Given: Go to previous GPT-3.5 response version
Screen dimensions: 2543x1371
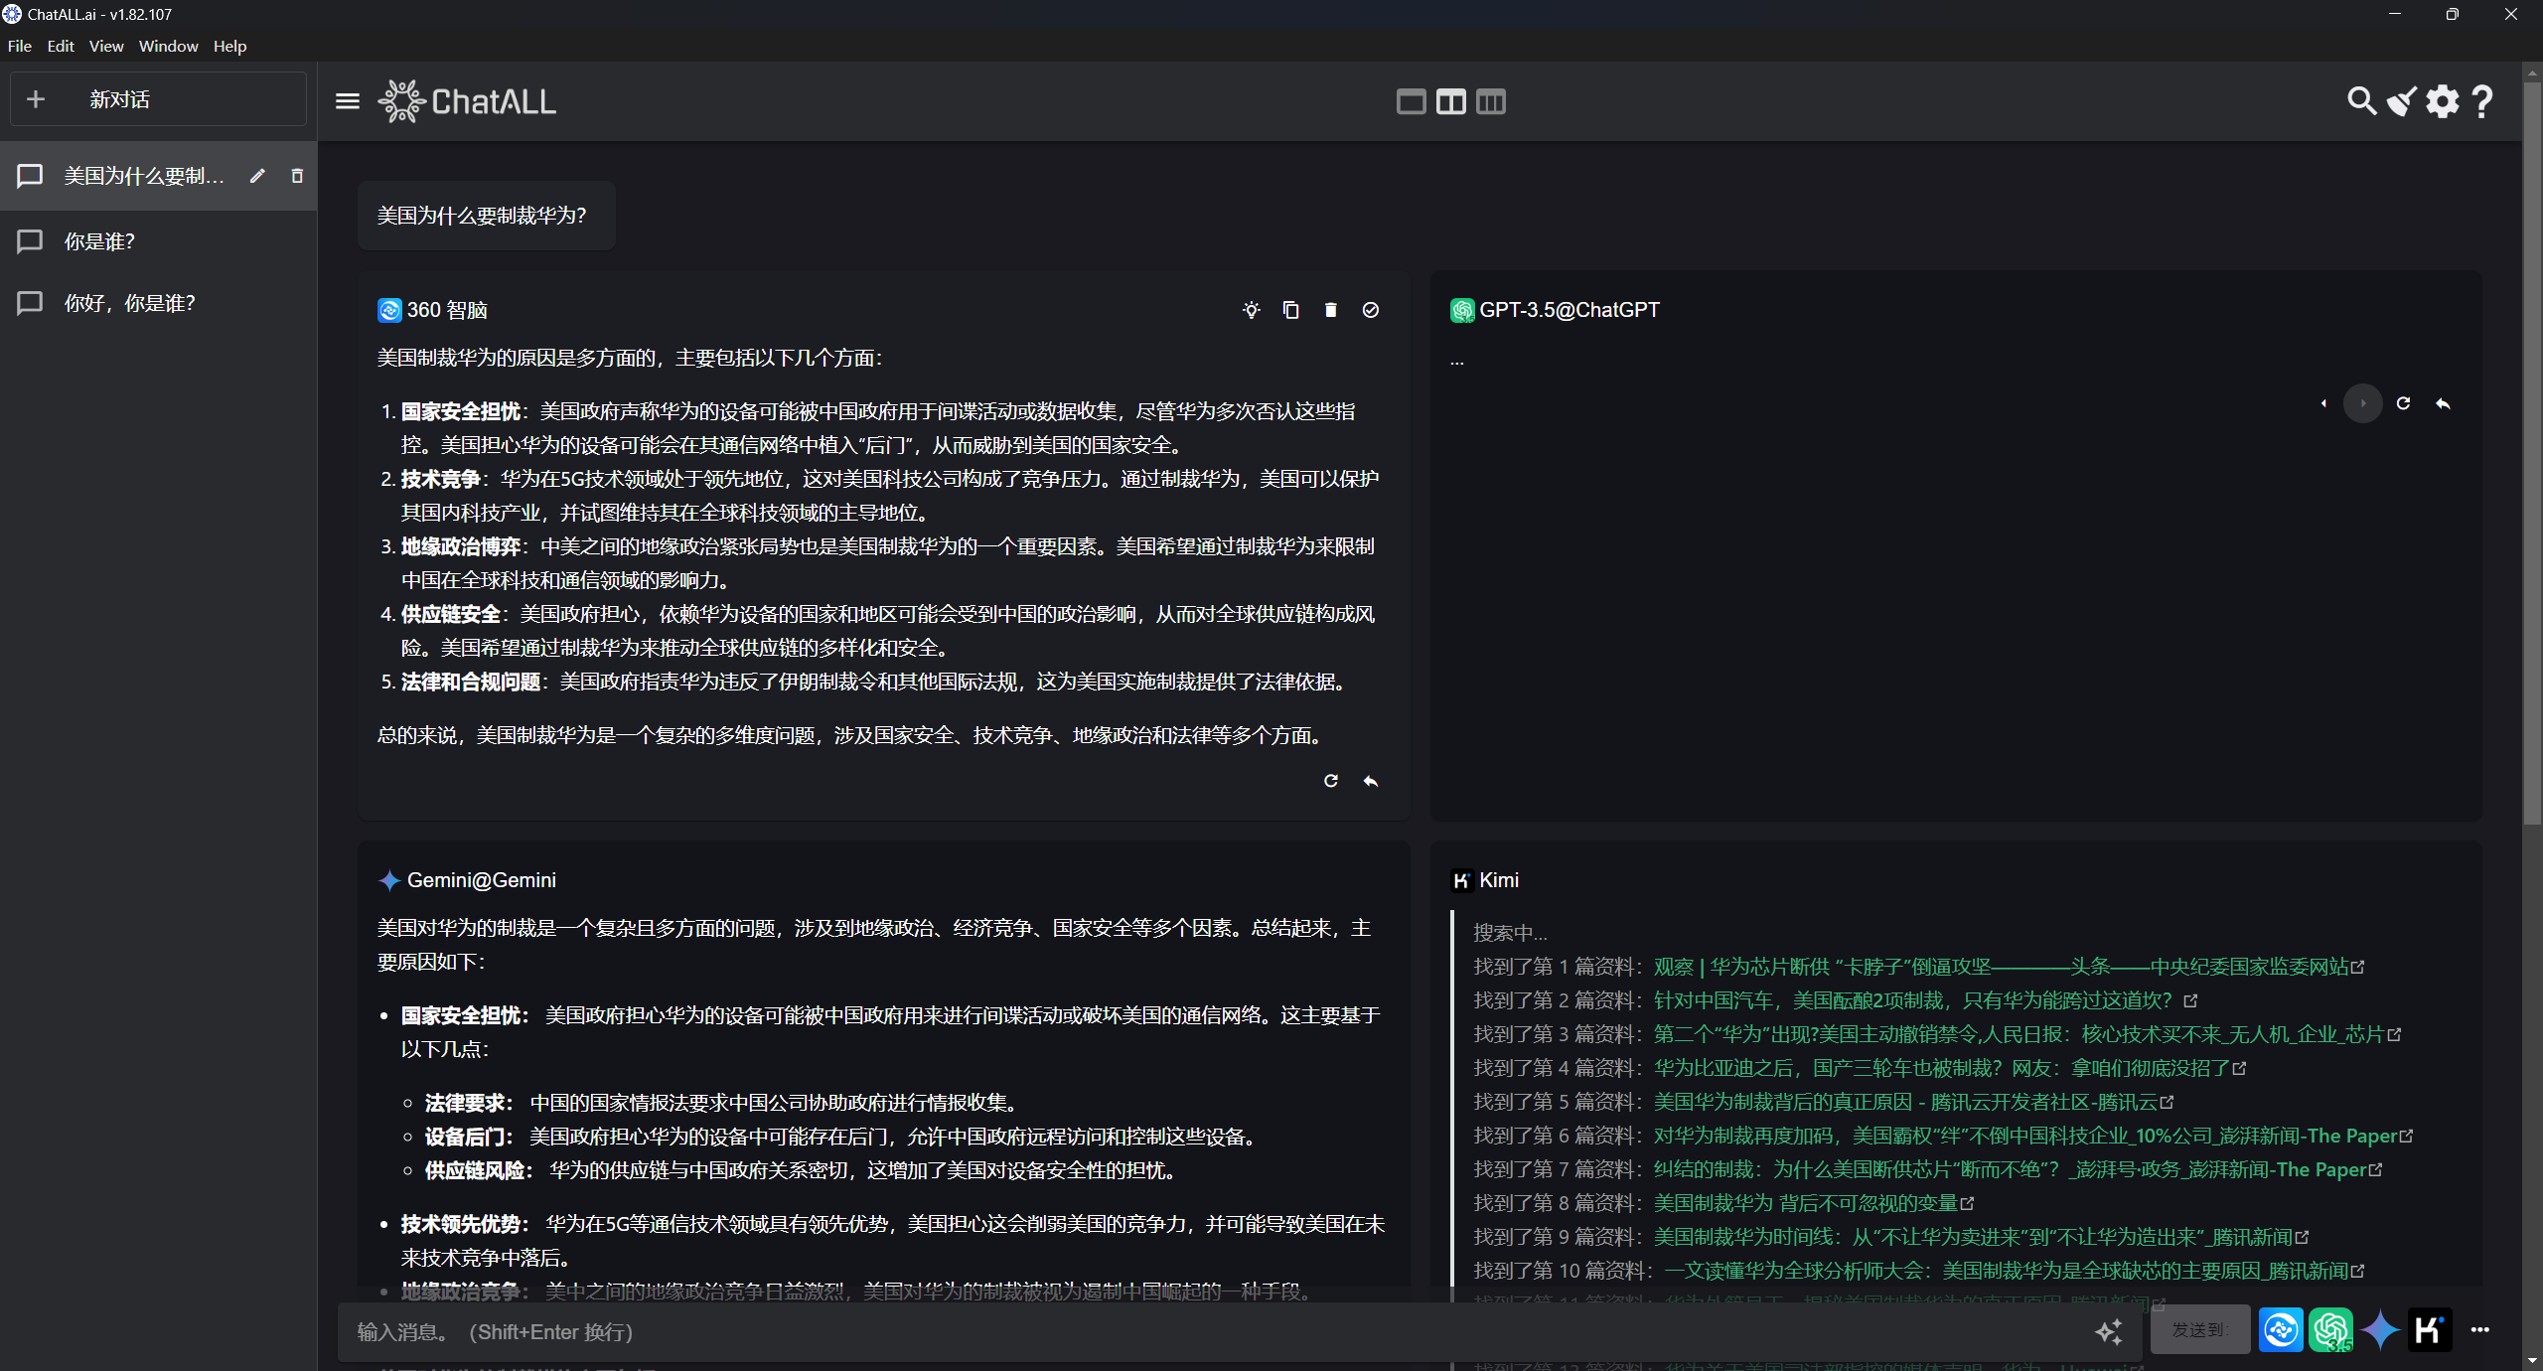Looking at the screenshot, I should pos(2323,403).
